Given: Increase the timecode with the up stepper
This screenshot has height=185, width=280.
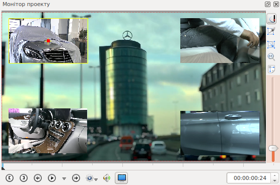Looking at the screenshot, I should point(274,175).
